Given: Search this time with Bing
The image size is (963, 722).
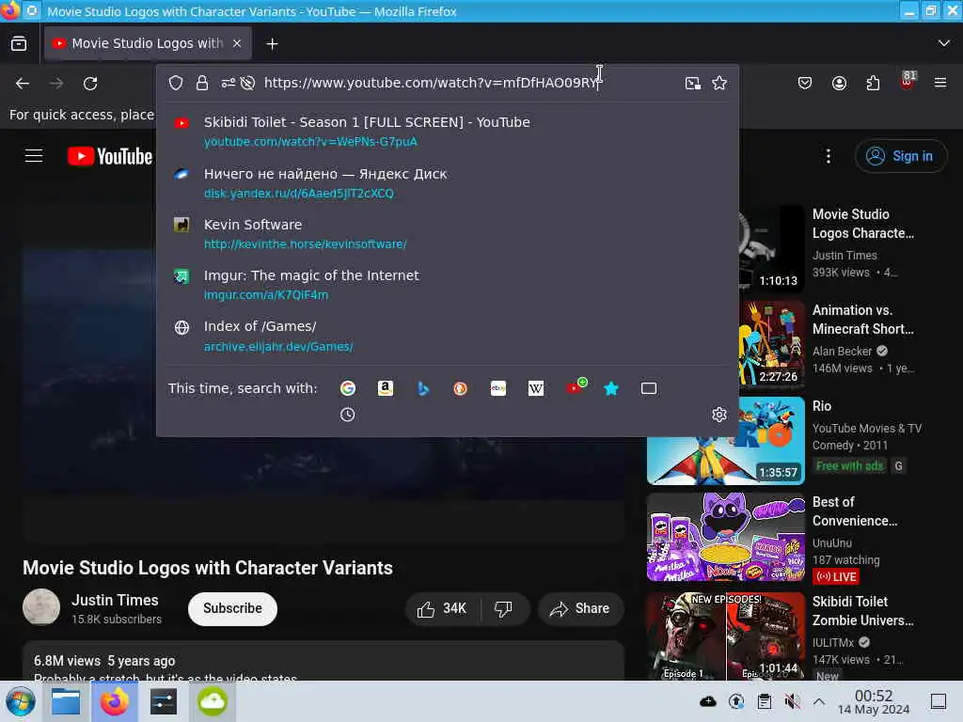Looking at the screenshot, I should 422,388.
